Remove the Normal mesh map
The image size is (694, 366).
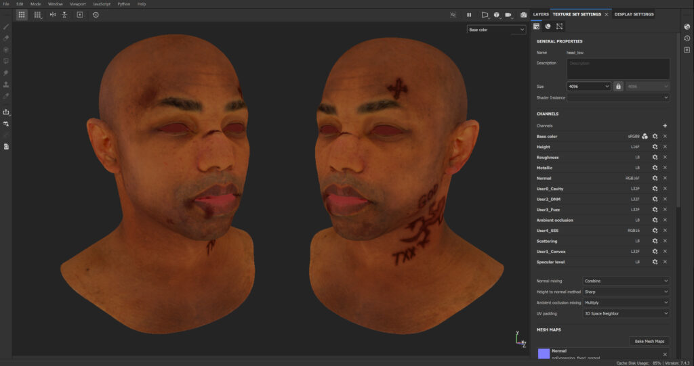tap(665, 354)
